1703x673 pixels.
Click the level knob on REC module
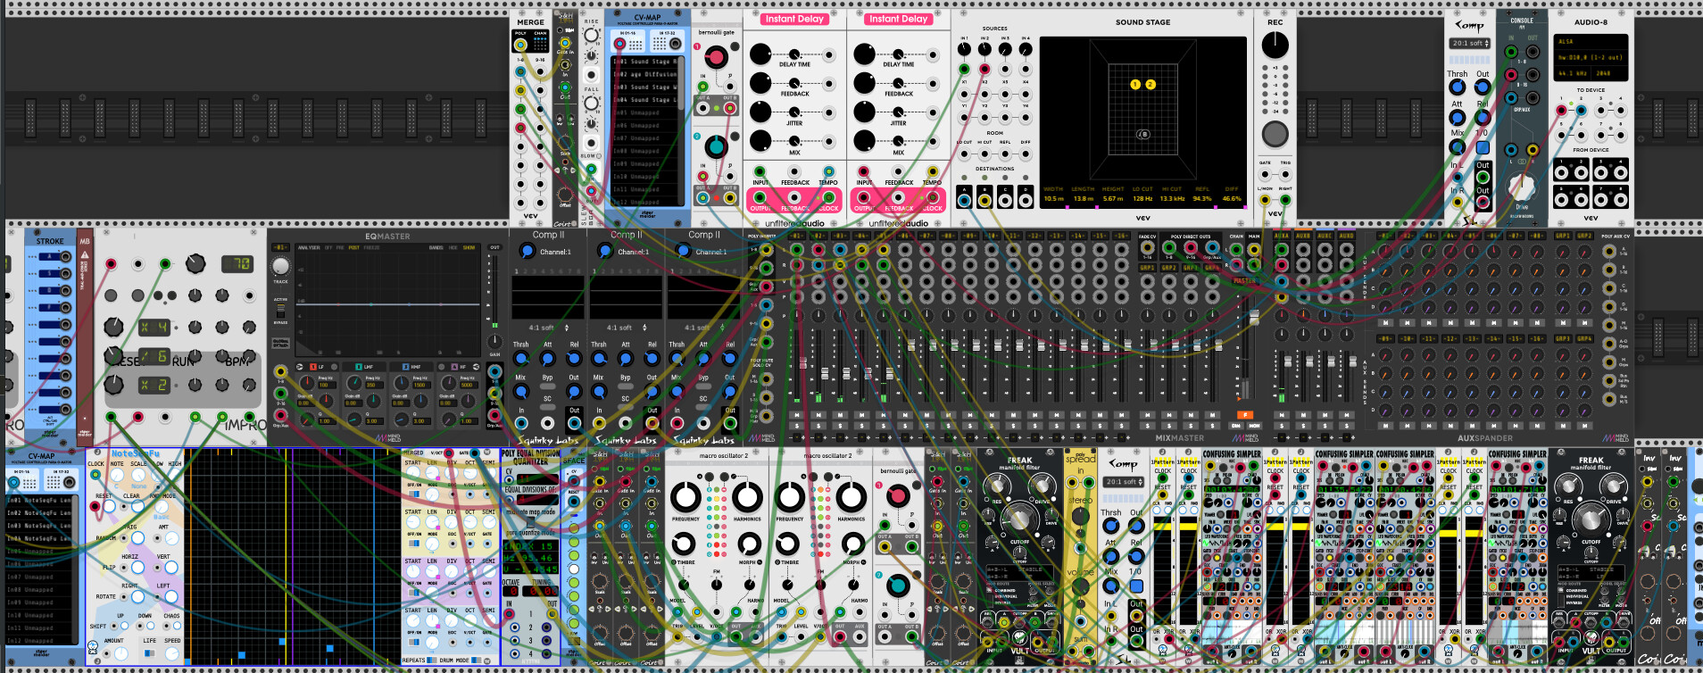pos(1275,45)
